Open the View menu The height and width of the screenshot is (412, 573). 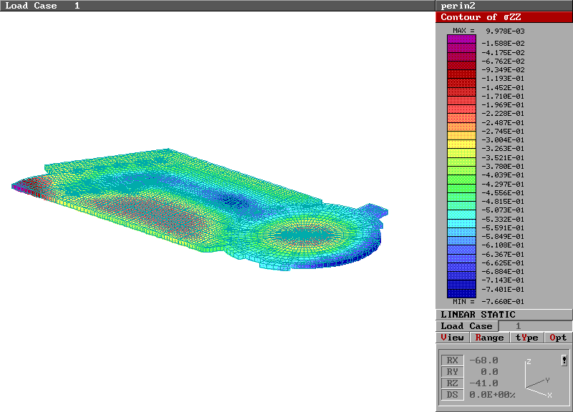[x=452, y=337]
